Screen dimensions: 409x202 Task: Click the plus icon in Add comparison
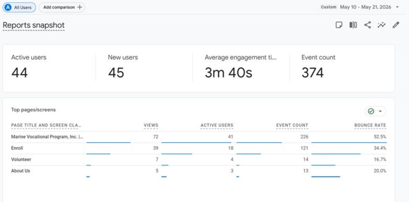click(x=80, y=7)
